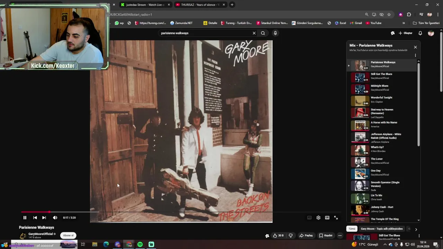Image resolution: width=443 pixels, height=249 pixels.
Task: Open the Oluştur create button
Action: click(406, 33)
